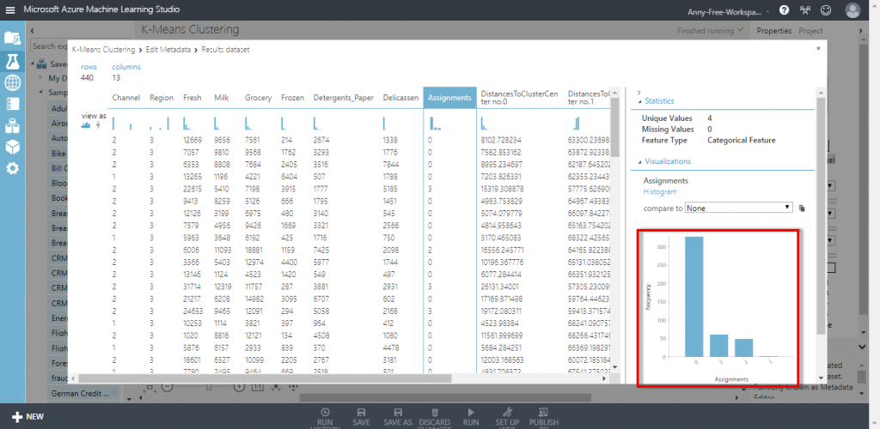Image resolution: width=880 pixels, height=429 pixels.
Task: Switch to the Project tab
Action: tap(810, 31)
